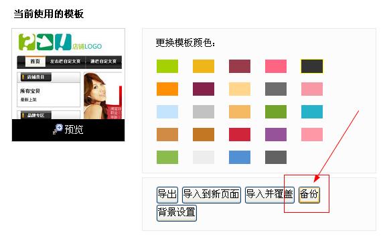The image size is (381, 251).
Task: Click the 导出 button
Action: click(x=167, y=195)
